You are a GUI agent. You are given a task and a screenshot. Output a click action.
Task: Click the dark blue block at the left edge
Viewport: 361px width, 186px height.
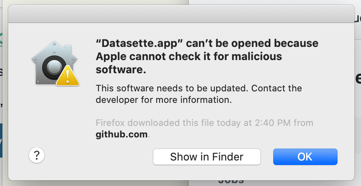(x=1, y=140)
